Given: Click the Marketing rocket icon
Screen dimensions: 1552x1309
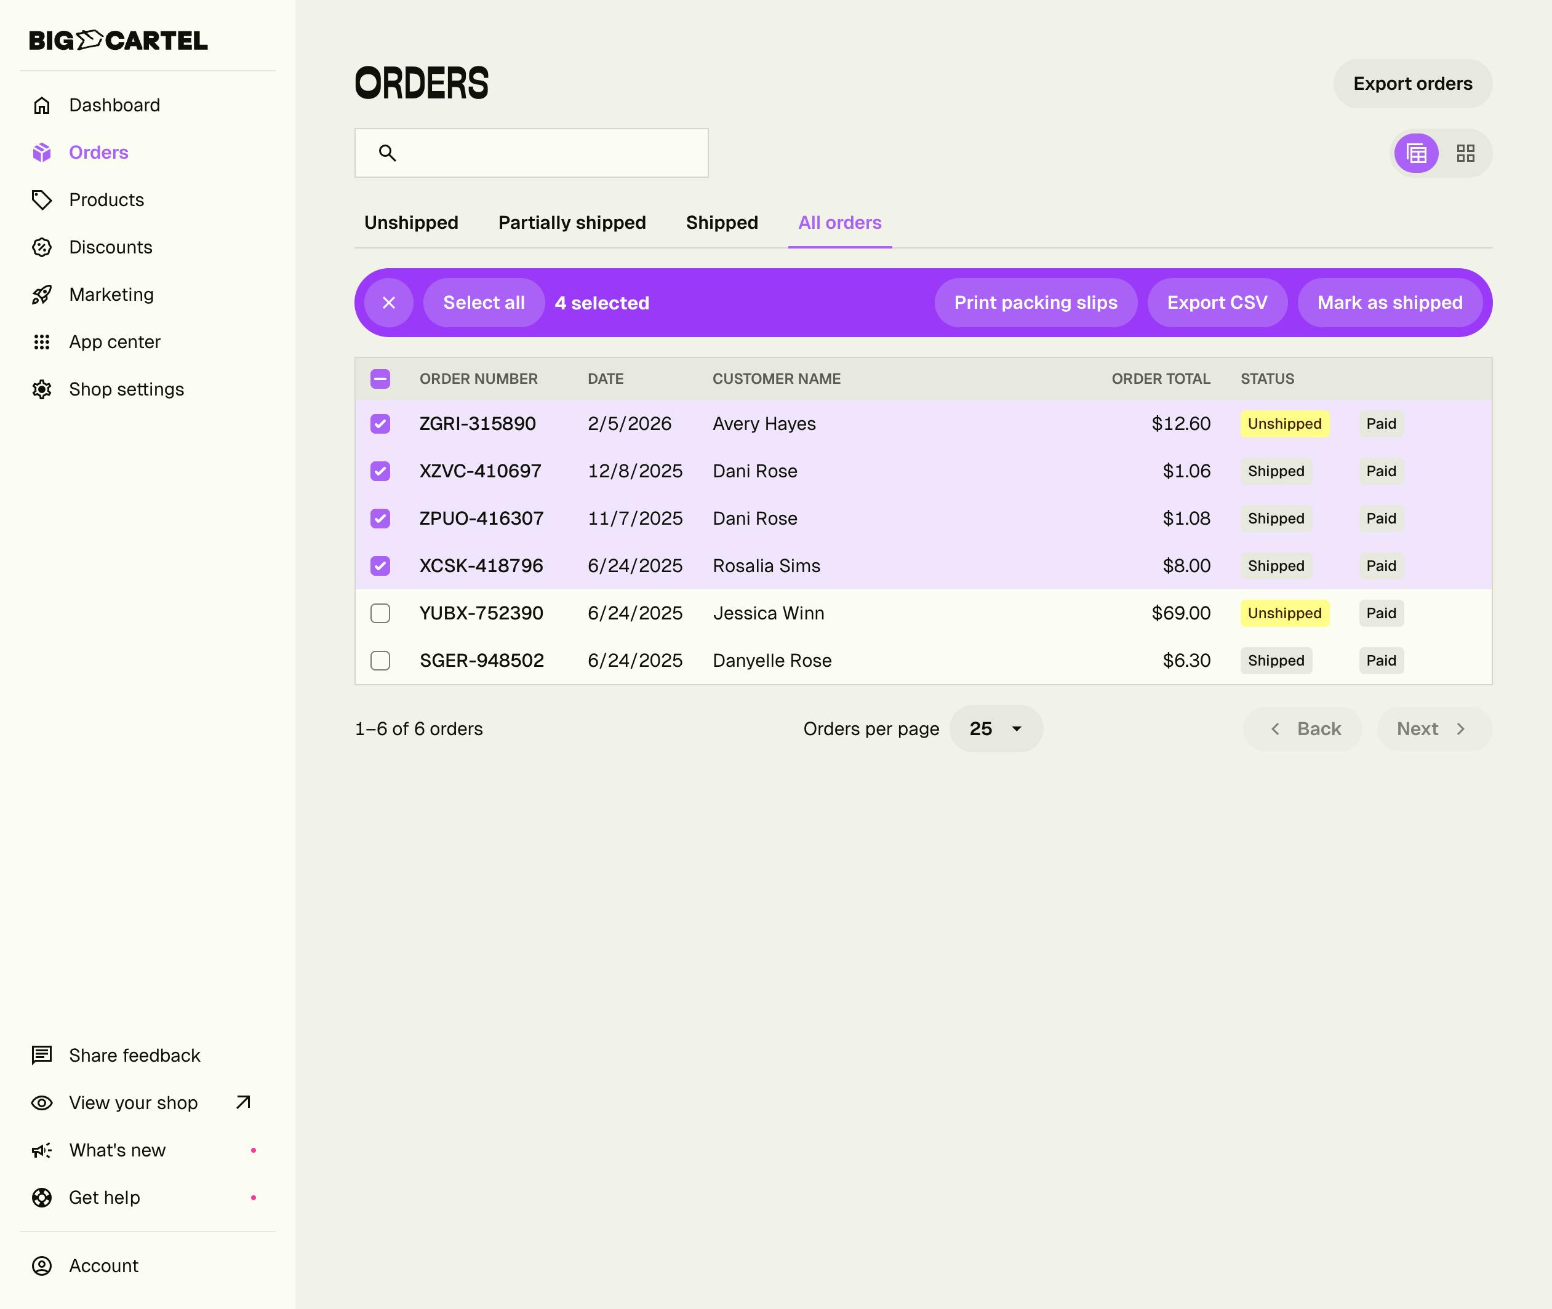Looking at the screenshot, I should (42, 295).
